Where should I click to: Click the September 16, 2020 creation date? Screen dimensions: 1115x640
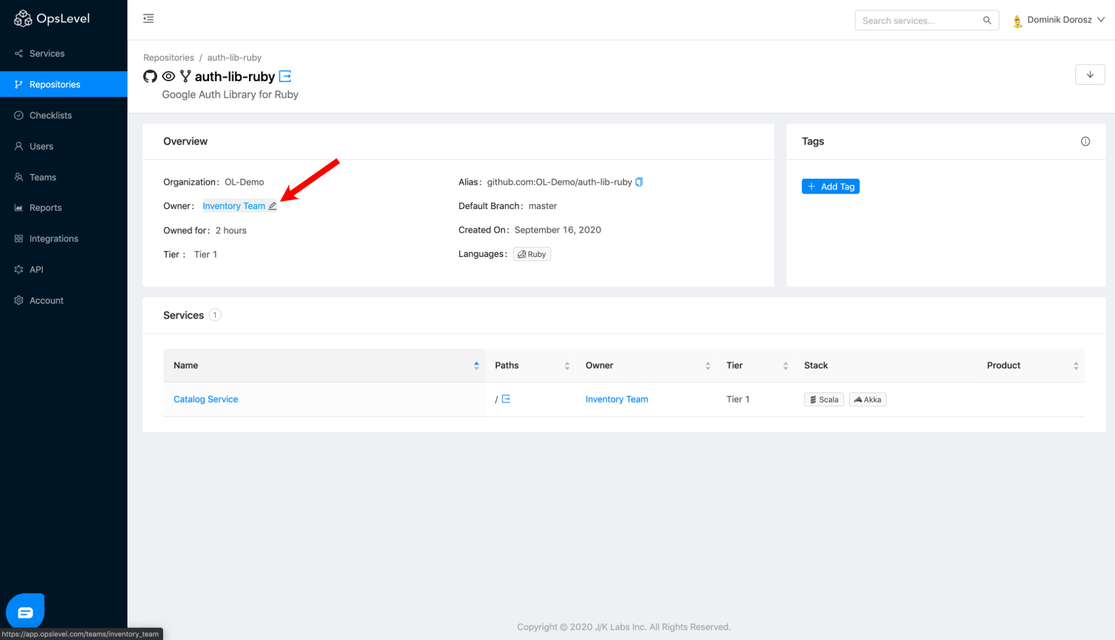pos(557,230)
